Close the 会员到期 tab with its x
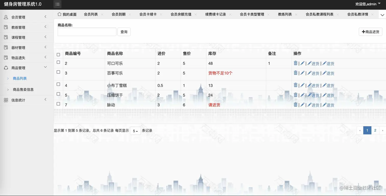Image resolution: width=386 pixels, height=196 pixels. click(130, 15)
